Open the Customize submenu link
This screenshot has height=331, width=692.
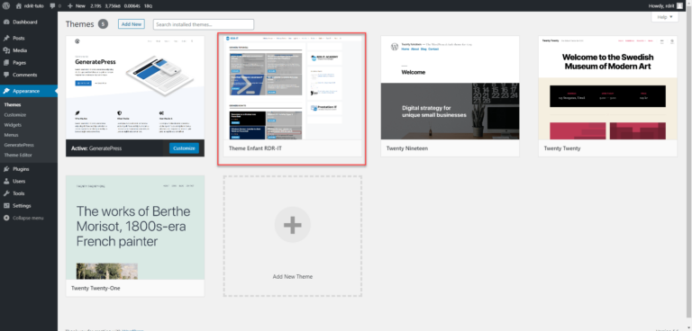(x=15, y=115)
